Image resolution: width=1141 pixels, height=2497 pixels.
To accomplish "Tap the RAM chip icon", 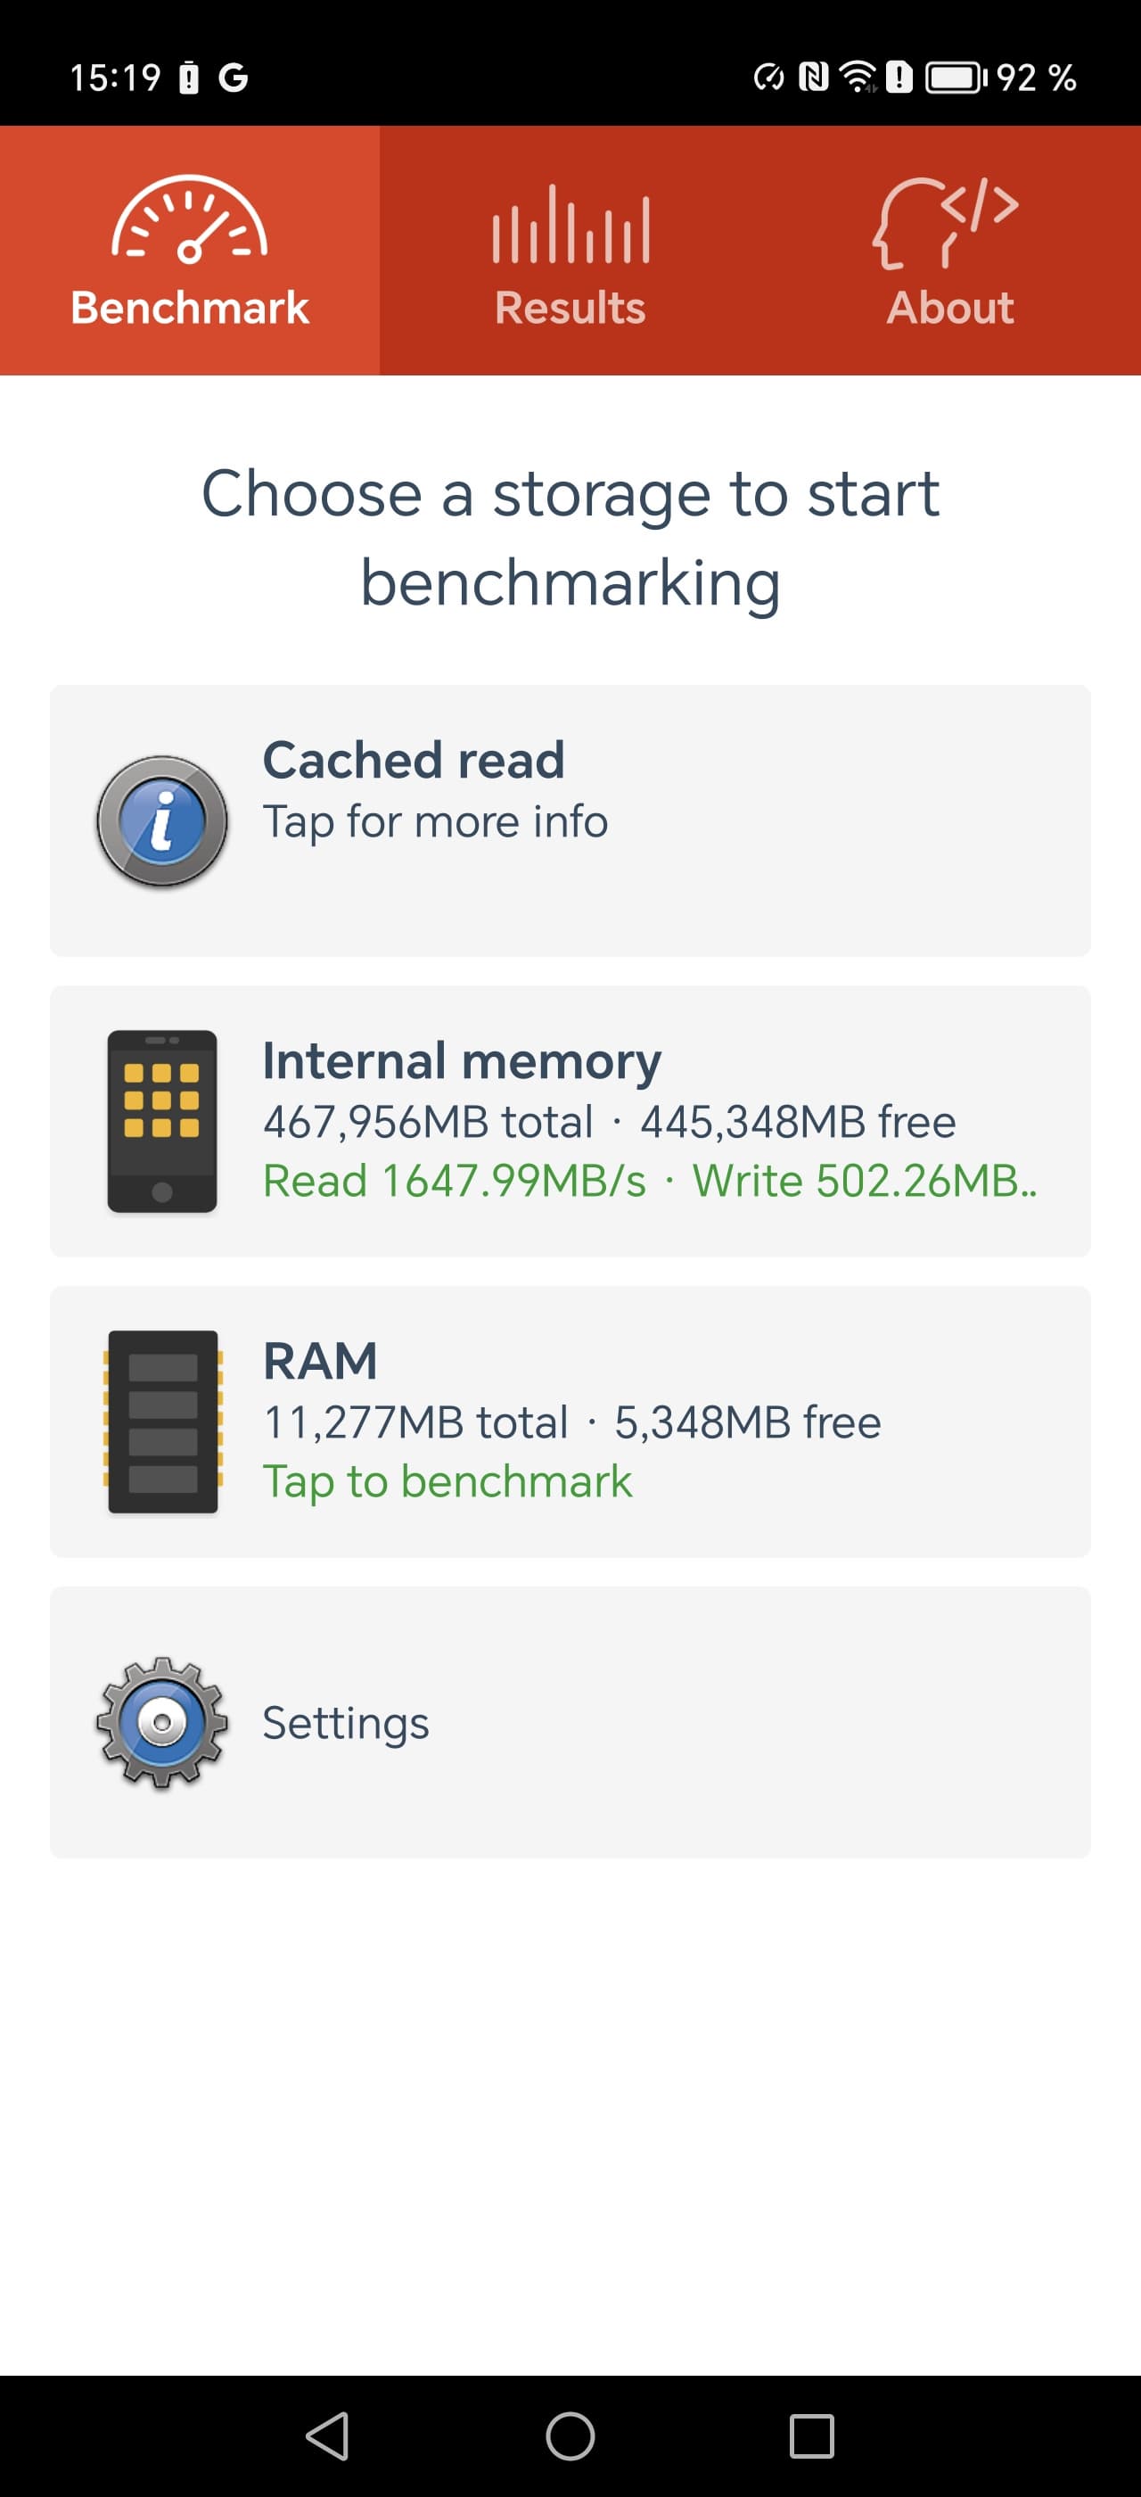I will click(163, 1422).
